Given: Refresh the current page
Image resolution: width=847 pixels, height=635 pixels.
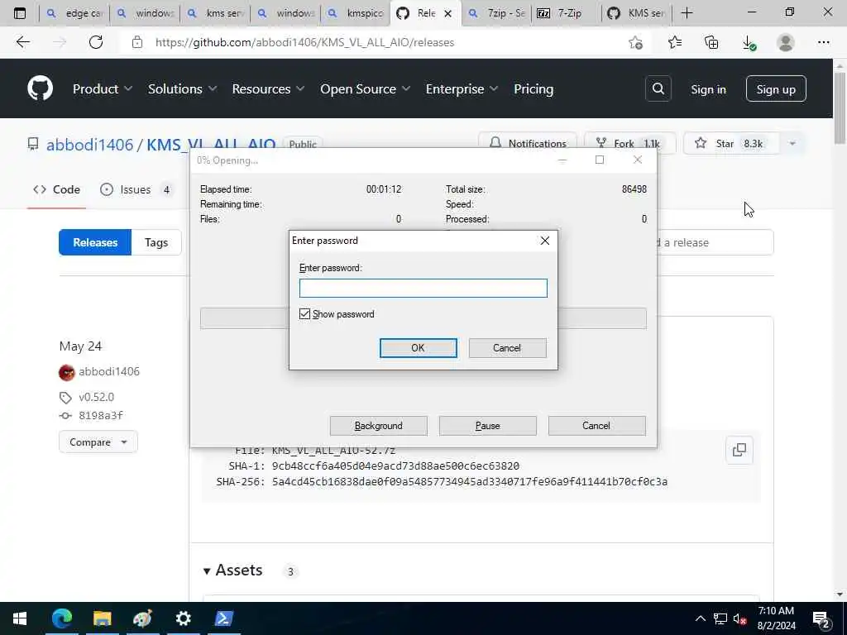Looking at the screenshot, I should click(96, 42).
